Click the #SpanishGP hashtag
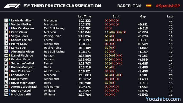This screenshot has width=183, height=103. point(168,6)
